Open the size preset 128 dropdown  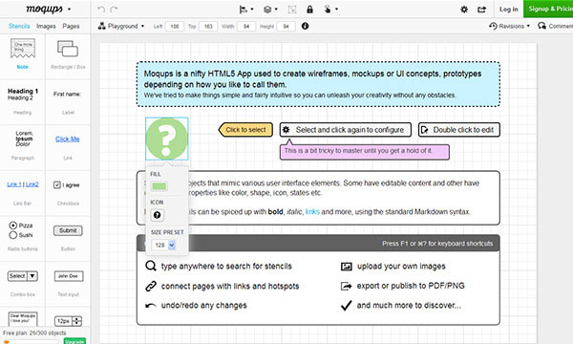163,245
